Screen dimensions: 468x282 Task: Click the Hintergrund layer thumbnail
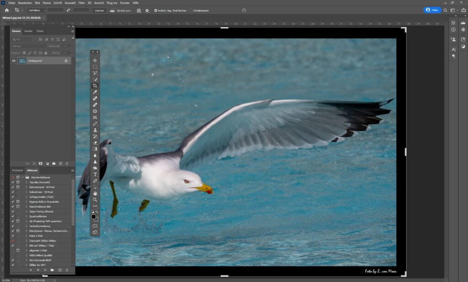[22, 61]
